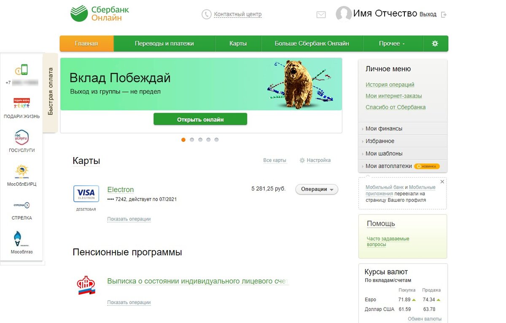Open Спасибо от Сбербанка link
The height and width of the screenshot is (323, 506).
(396, 107)
